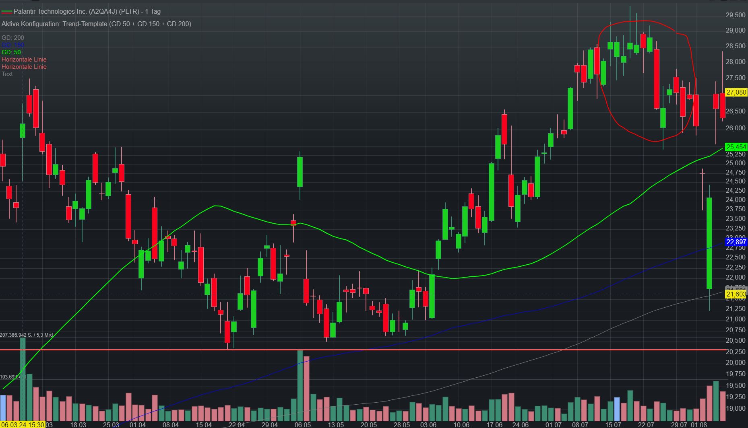Click the 29.07. date on the time axis
The width and height of the screenshot is (748, 428).
[679, 425]
